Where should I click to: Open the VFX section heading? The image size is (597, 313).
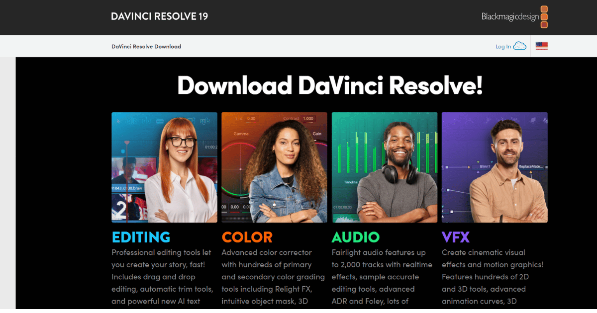[x=457, y=237]
